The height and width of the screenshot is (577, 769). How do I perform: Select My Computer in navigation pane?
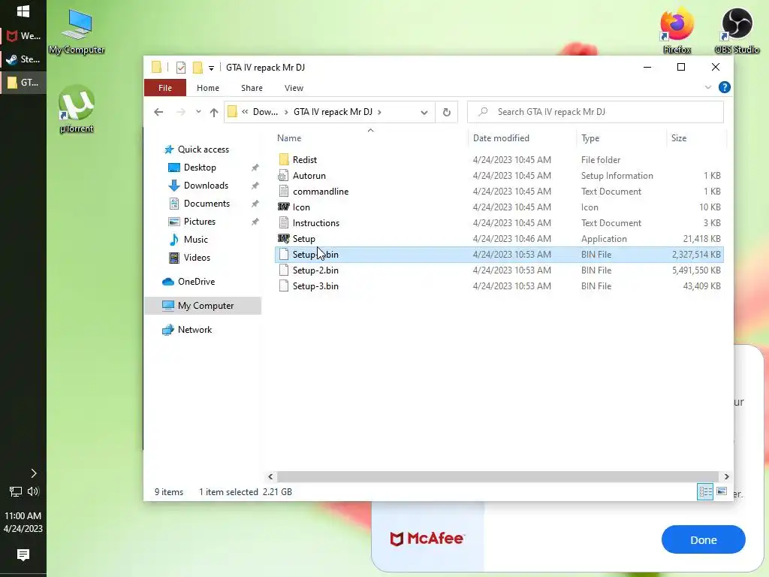coord(203,306)
